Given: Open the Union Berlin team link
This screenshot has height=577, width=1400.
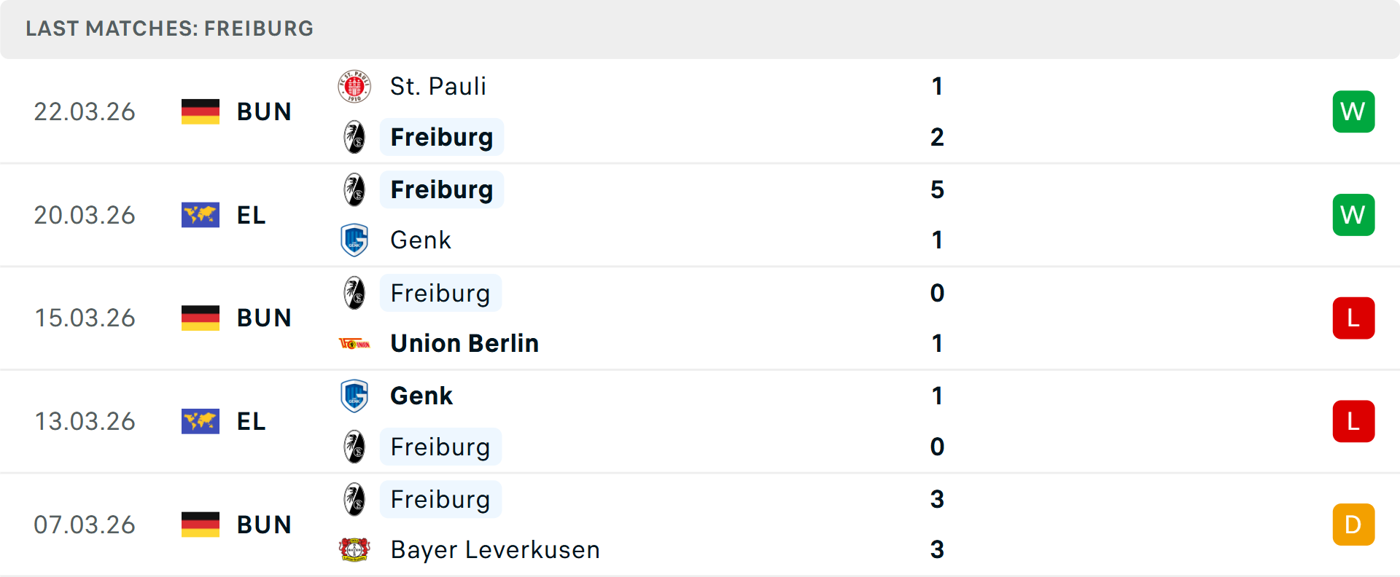Looking at the screenshot, I should tap(464, 344).
